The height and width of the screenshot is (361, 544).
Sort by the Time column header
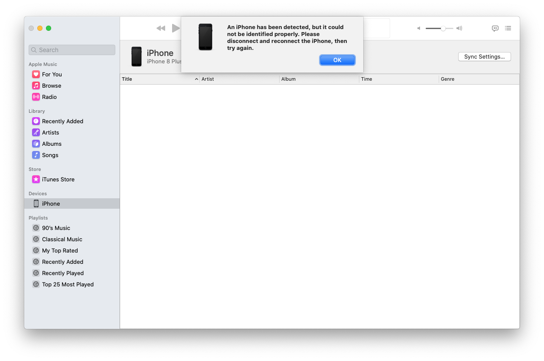click(x=399, y=79)
